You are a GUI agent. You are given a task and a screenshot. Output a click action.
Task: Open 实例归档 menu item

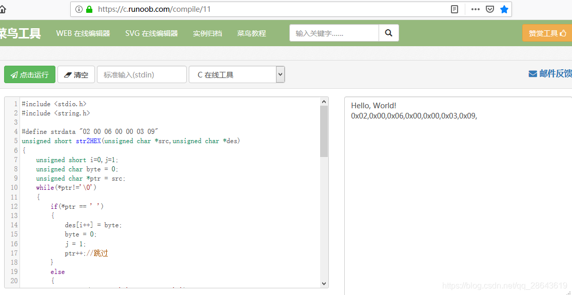point(208,33)
